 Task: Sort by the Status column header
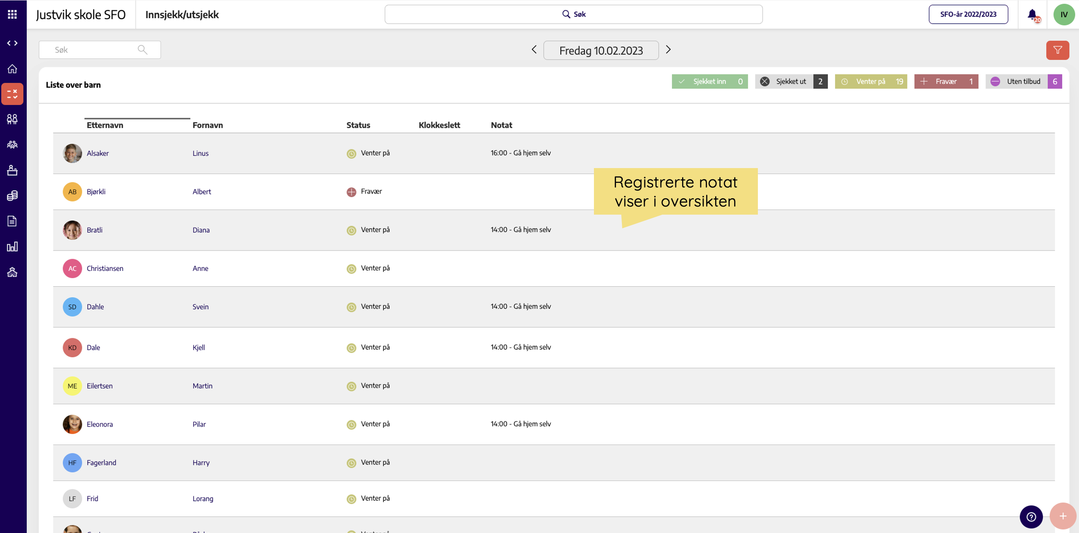point(358,125)
